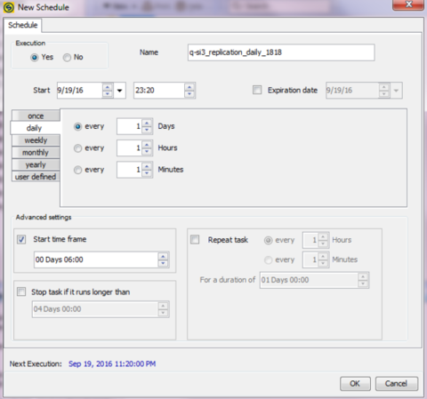Screen dimensions: 427x399
Task: Click the New Schedule window title icon
Action: tap(9, 7)
